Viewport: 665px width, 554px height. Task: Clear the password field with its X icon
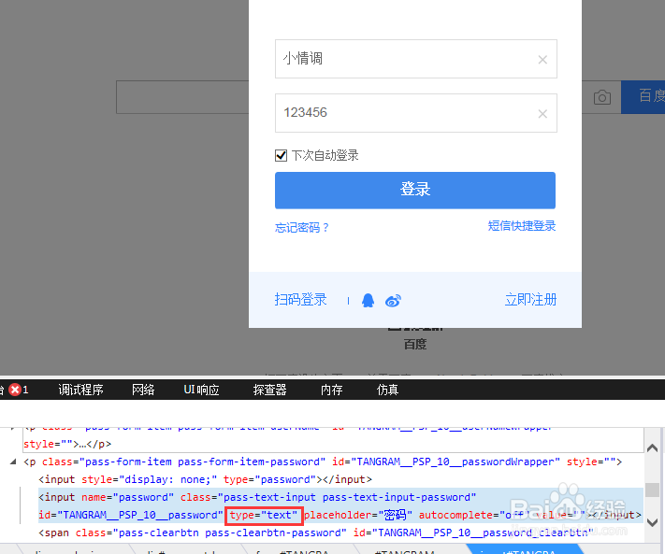[542, 114]
